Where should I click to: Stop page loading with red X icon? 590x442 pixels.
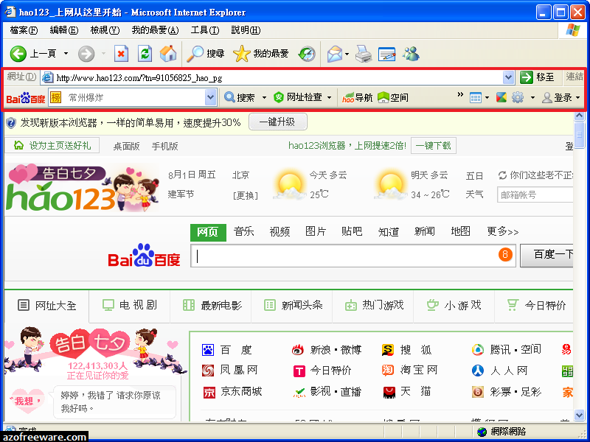[x=121, y=54]
